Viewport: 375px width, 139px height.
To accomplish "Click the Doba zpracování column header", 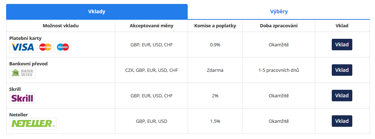I will (278, 26).
